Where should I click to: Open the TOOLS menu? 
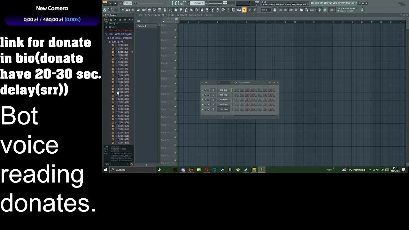(349, 3)
